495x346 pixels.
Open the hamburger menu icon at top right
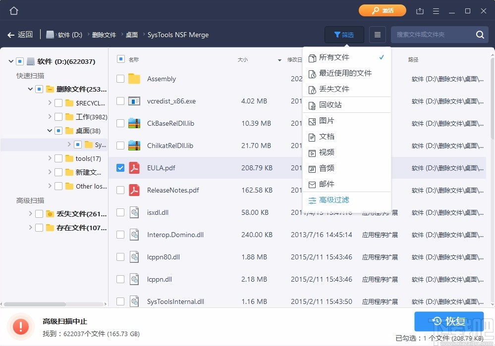tap(436, 10)
